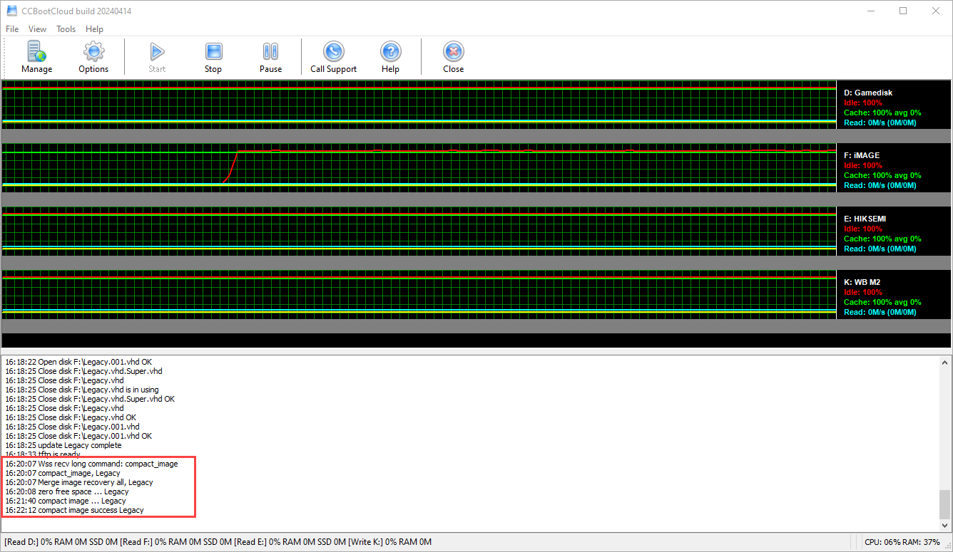Stop the CCBoot service
The width and height of the screenshot is (953, 552).
(x=213, y=56)
